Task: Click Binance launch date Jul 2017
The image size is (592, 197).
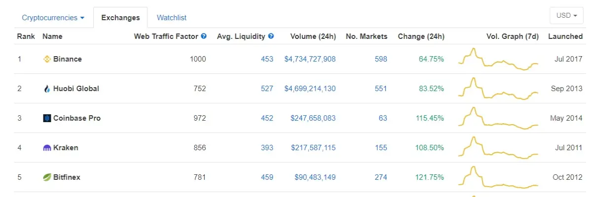Action: pyautogui.click(x=569, y=59)
